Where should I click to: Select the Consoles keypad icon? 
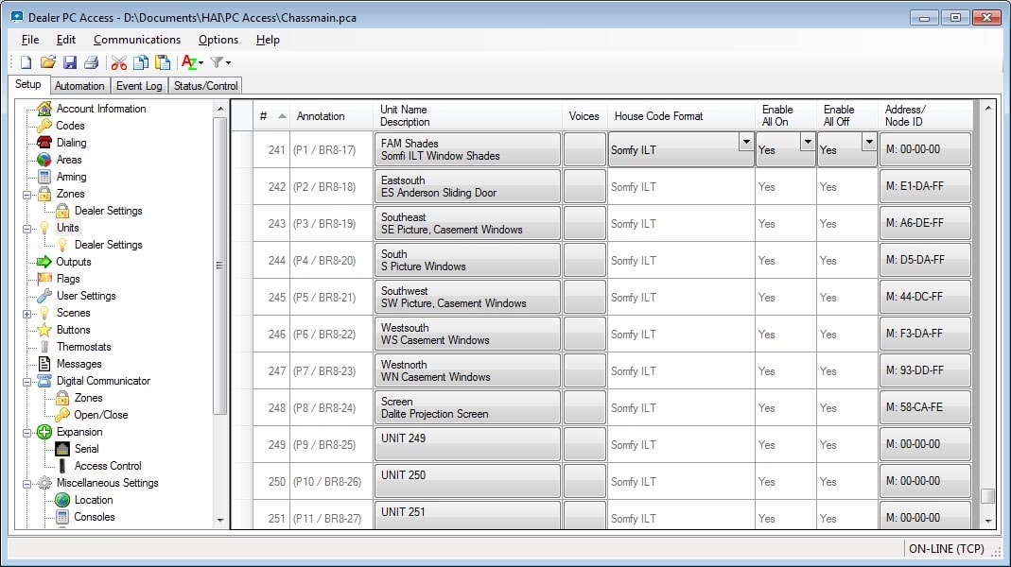pyautogui.click(x=61, y=517)
